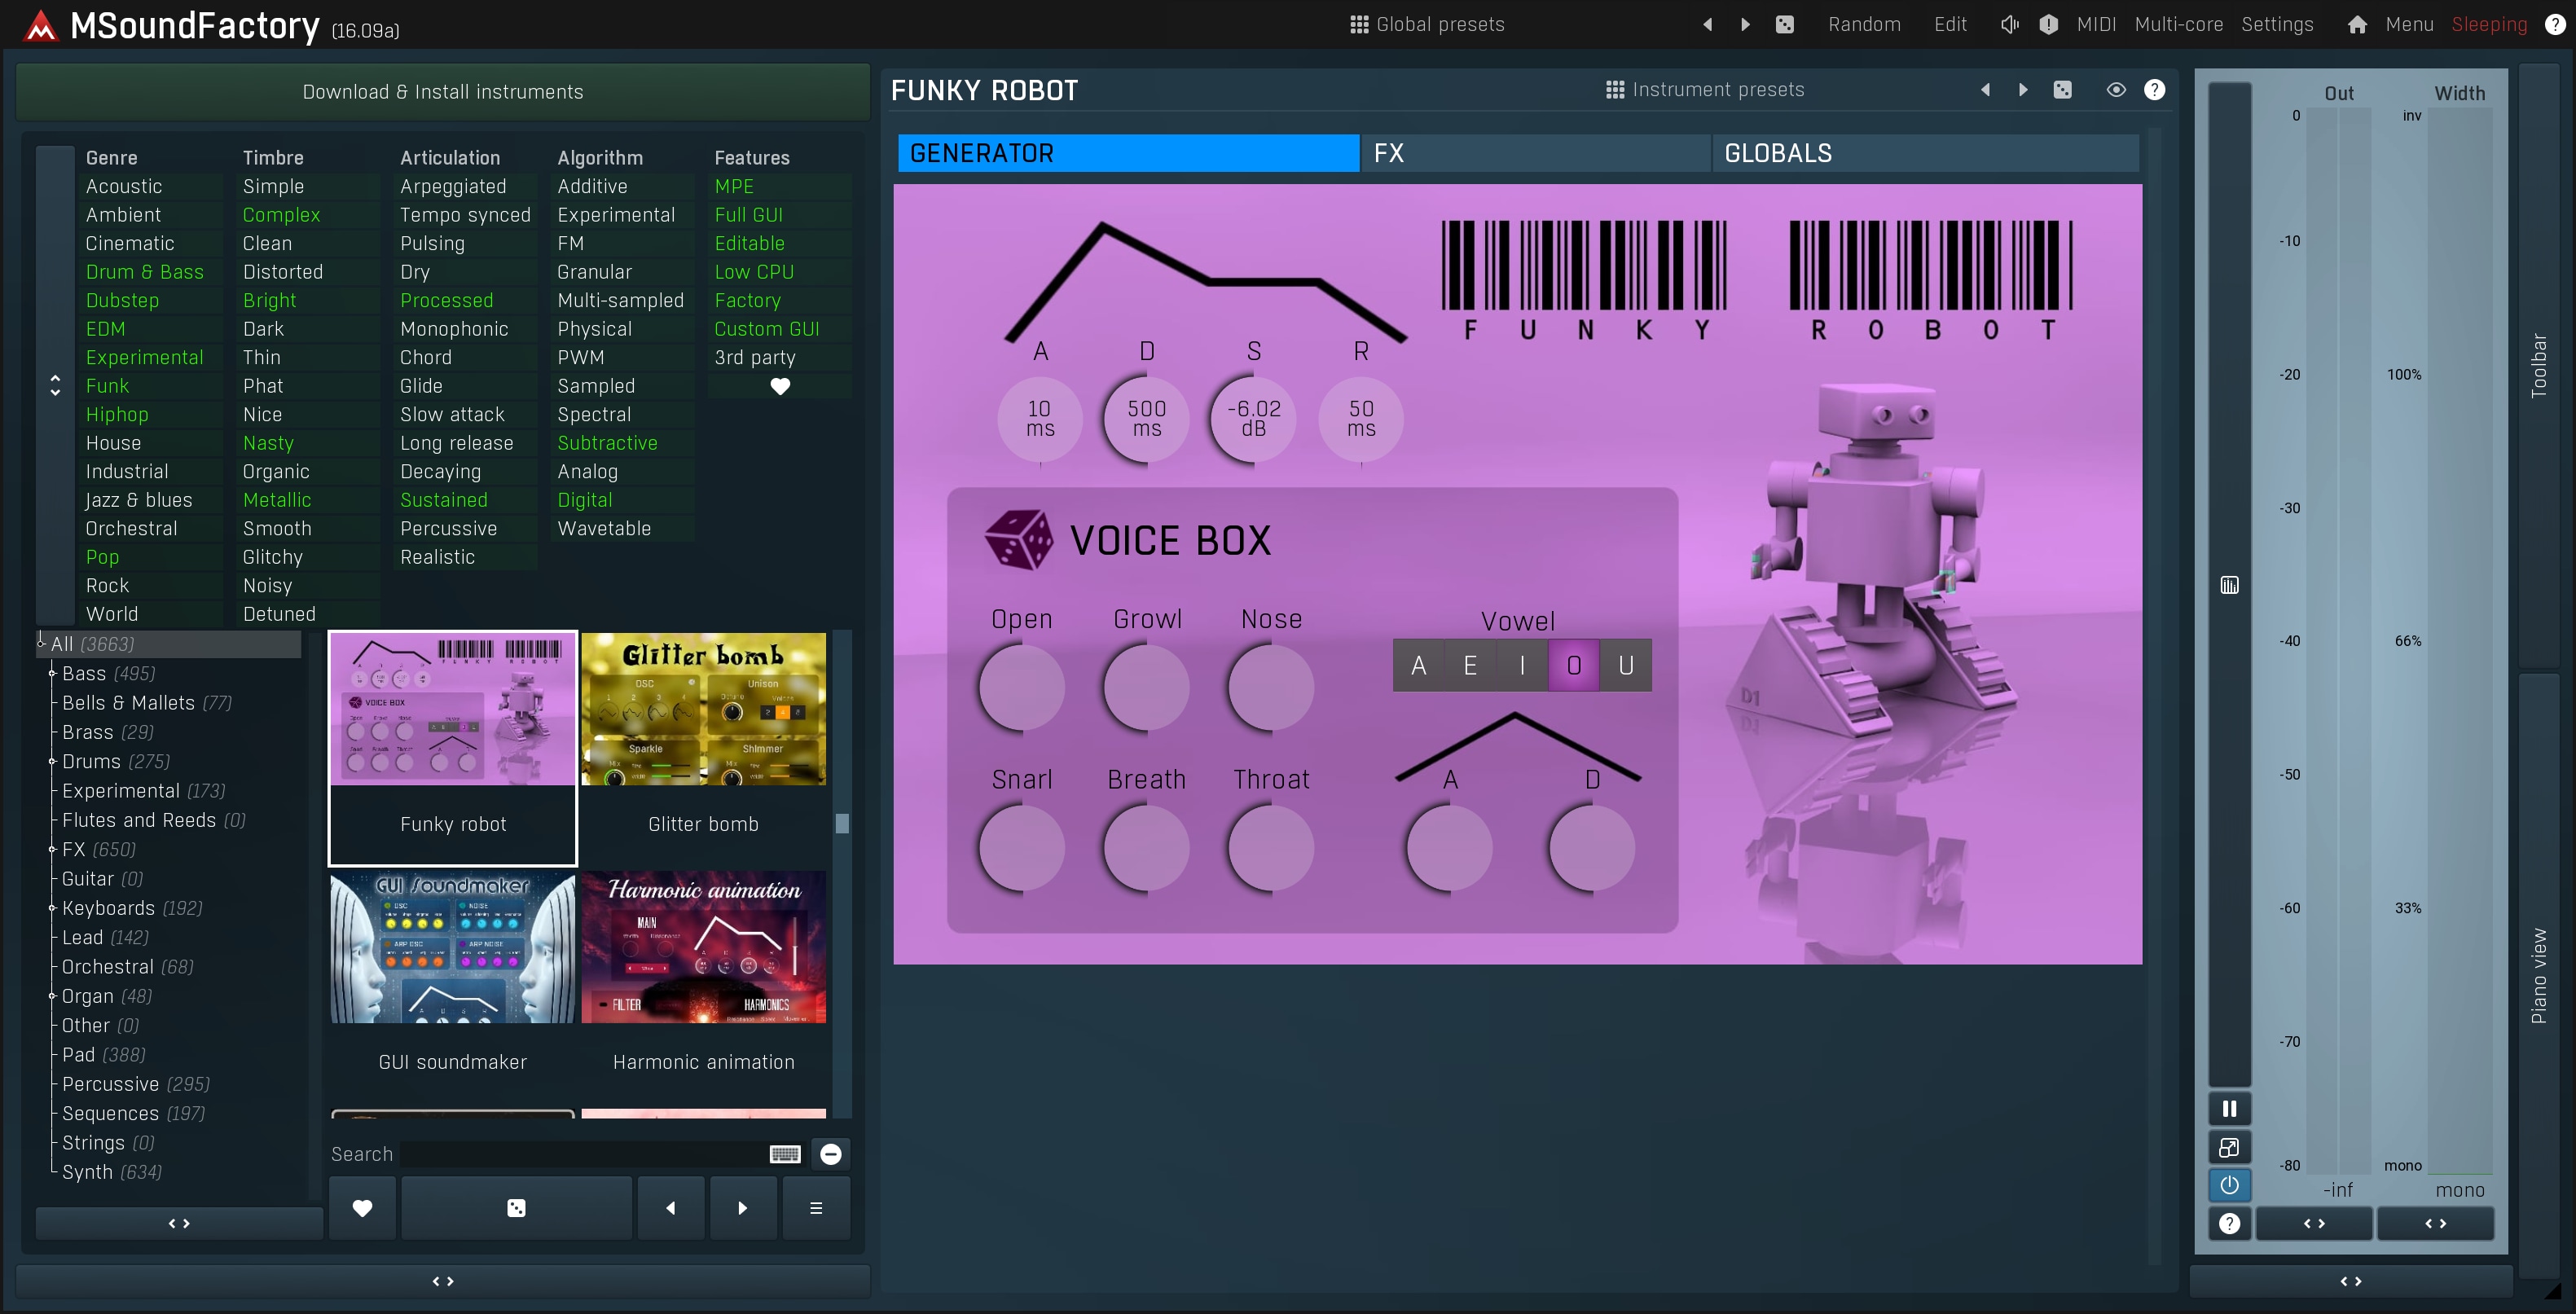Click the home icon next to Menu
This screenshot has height=1314, width=2576.
point(2357,24)
